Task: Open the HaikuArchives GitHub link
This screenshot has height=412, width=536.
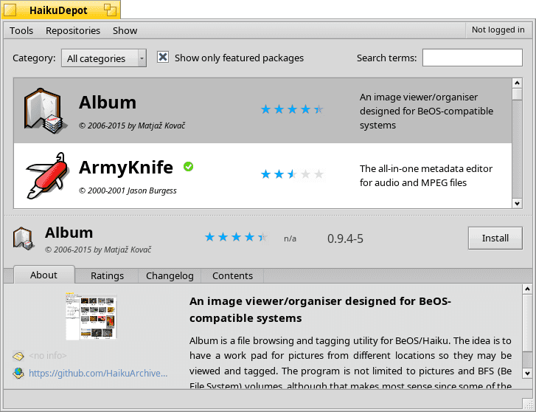Action: [x=98, y=373]
